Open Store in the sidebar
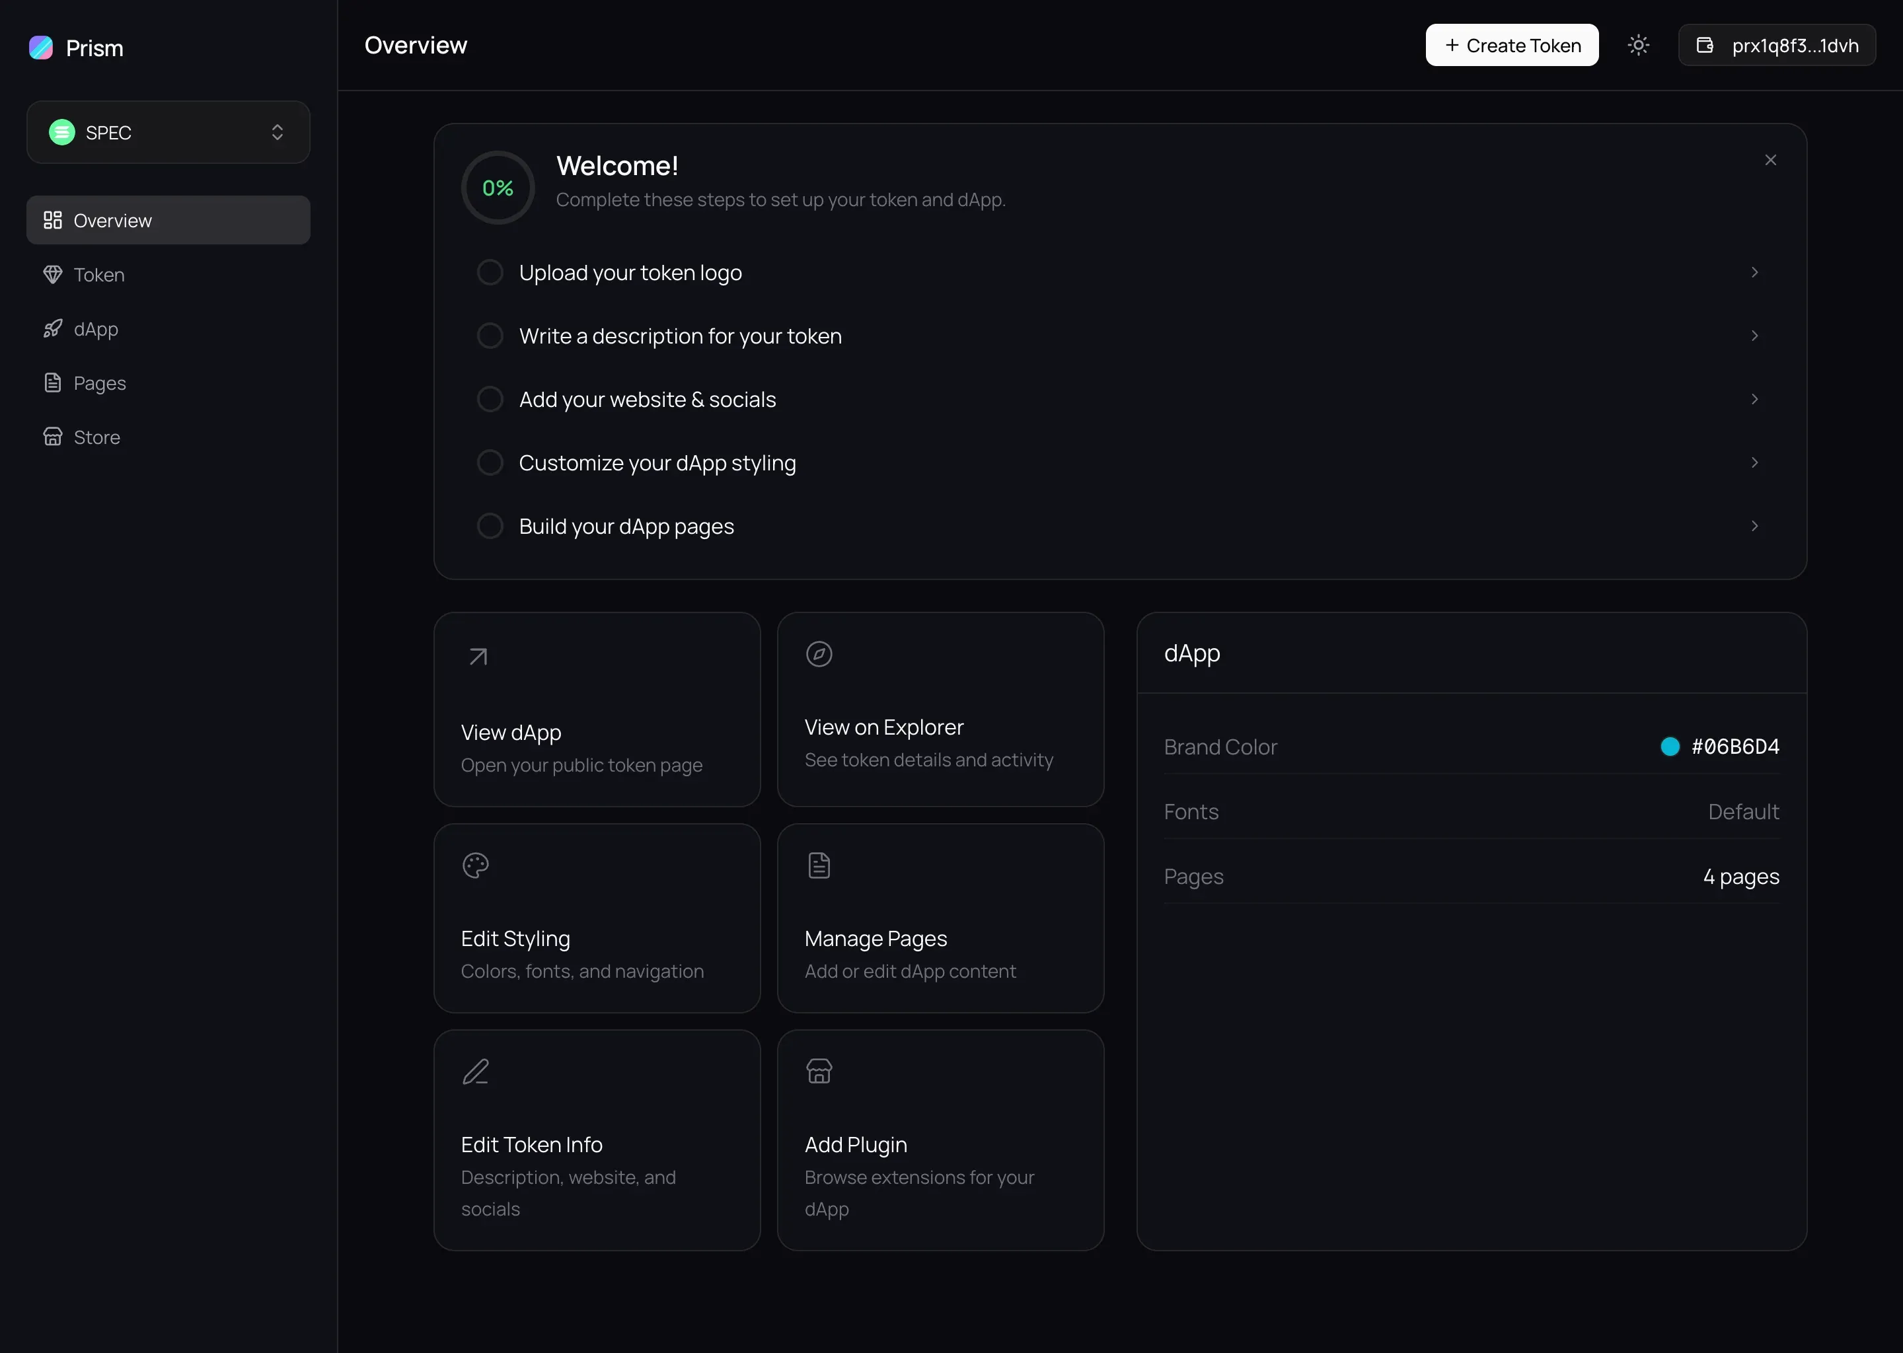1903x1353 pixels. tap(168, 437)
